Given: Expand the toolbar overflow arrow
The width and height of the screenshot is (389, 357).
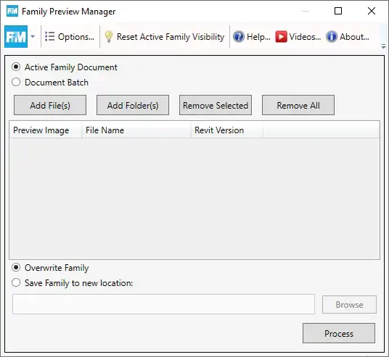Looking at the screenshot, I should coord(383,46).
